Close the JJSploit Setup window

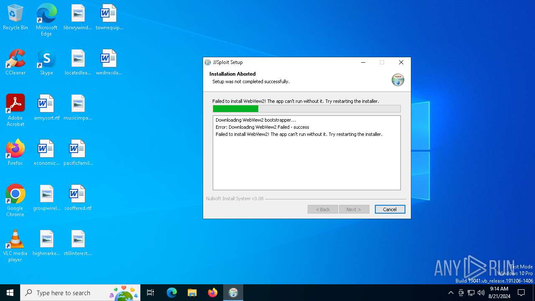401,62
